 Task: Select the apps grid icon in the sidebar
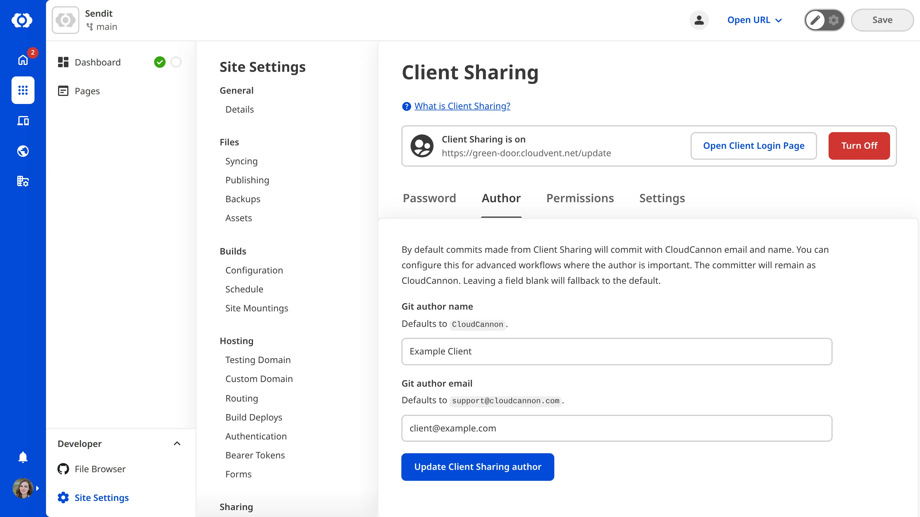click(x=22, y=90)
